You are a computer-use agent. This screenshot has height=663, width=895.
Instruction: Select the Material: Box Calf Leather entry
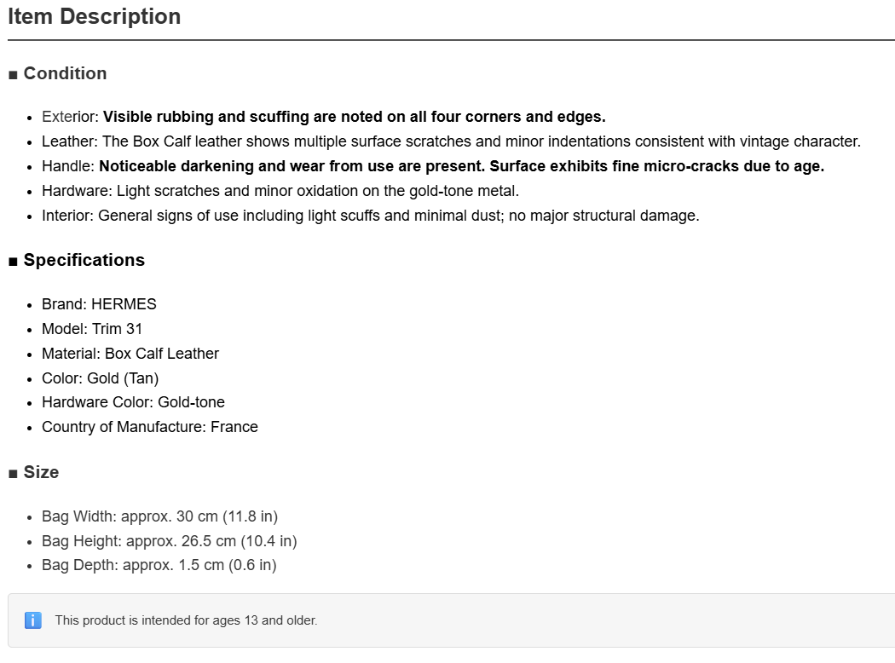click(x=130, y=354)
